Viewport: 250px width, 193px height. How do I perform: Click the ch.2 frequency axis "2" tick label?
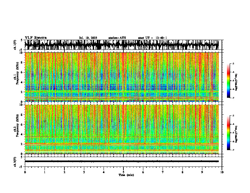(22, 144)
